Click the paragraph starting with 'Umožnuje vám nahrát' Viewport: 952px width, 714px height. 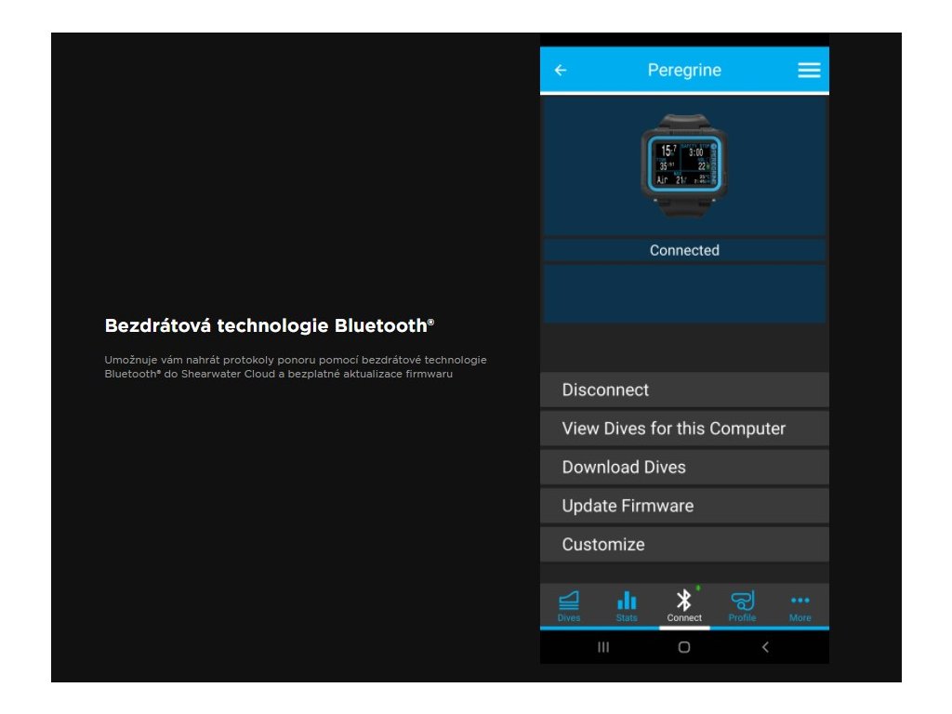point(296,366)
